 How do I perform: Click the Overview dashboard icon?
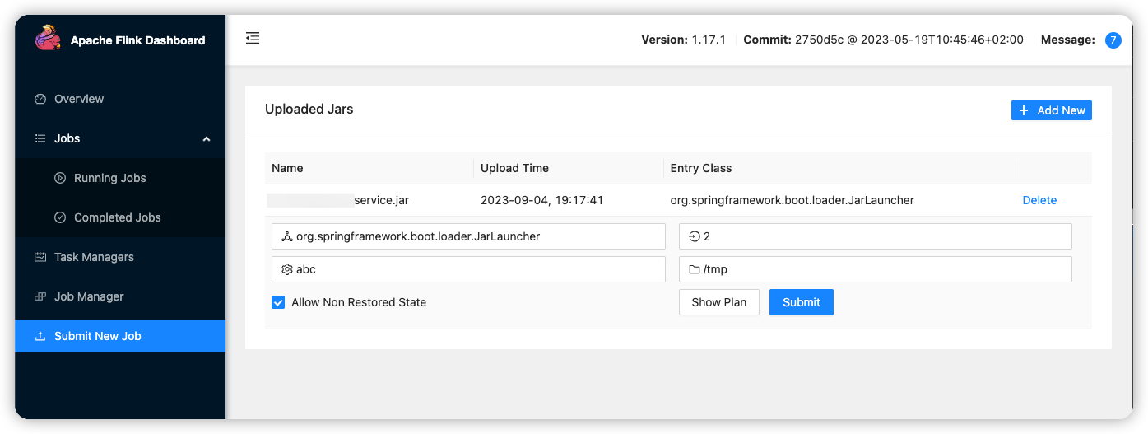[40, 99]
